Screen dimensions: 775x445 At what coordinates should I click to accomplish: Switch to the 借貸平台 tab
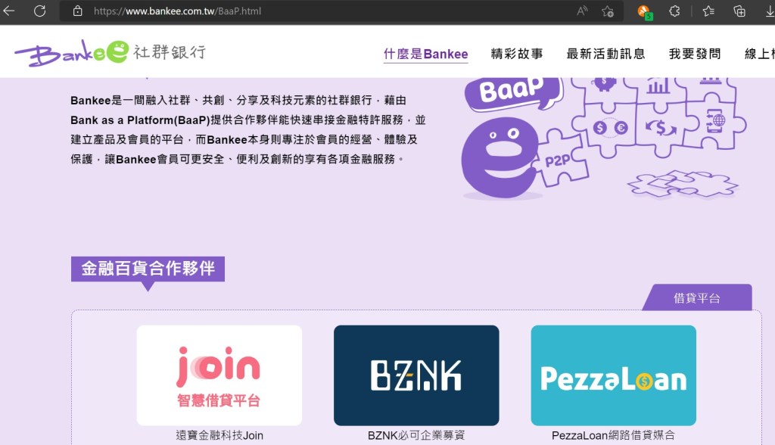pyautogui.click(x=697, y=297)
